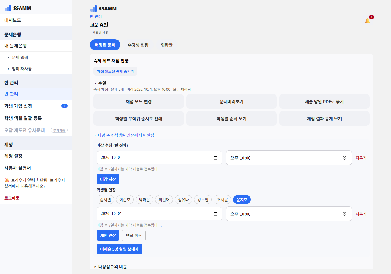Click 제출 답안 PDF로 묶기
This screenshot has width=391, height=274.
pos(324,101)
